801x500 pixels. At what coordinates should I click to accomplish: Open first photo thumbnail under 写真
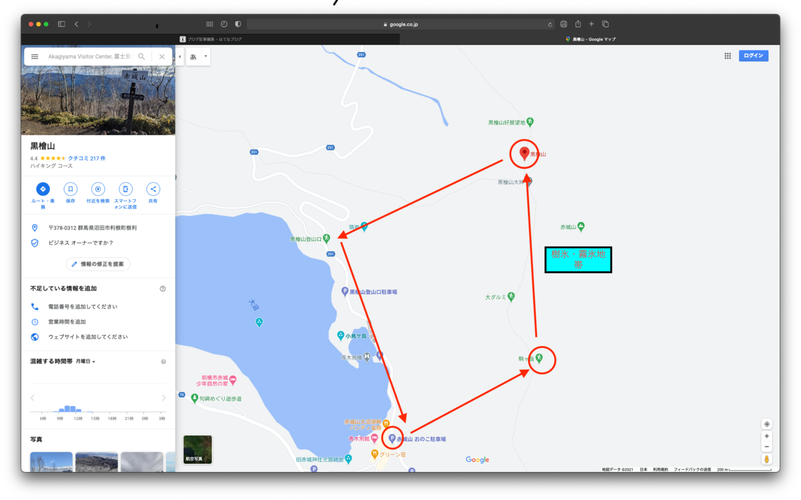tap(51, 462)
